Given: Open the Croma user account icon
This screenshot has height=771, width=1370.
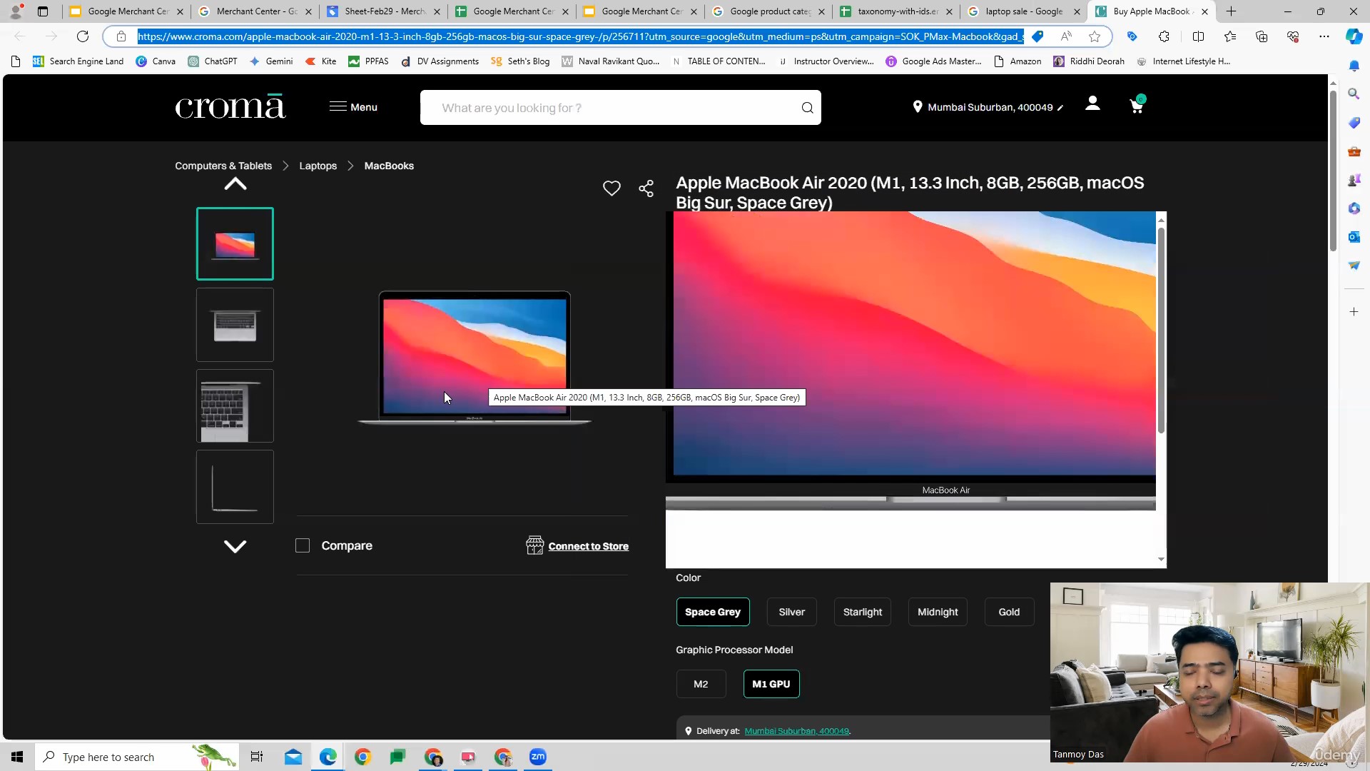Looking at the screenshot, I should coord(1092,104).
